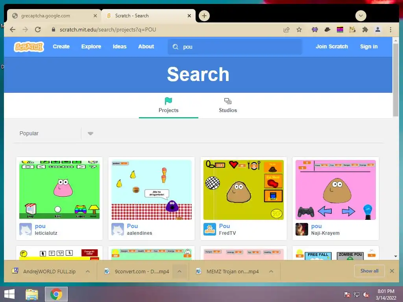
Task: Switch to the Studios tab
Action: [x=228, y=105]
